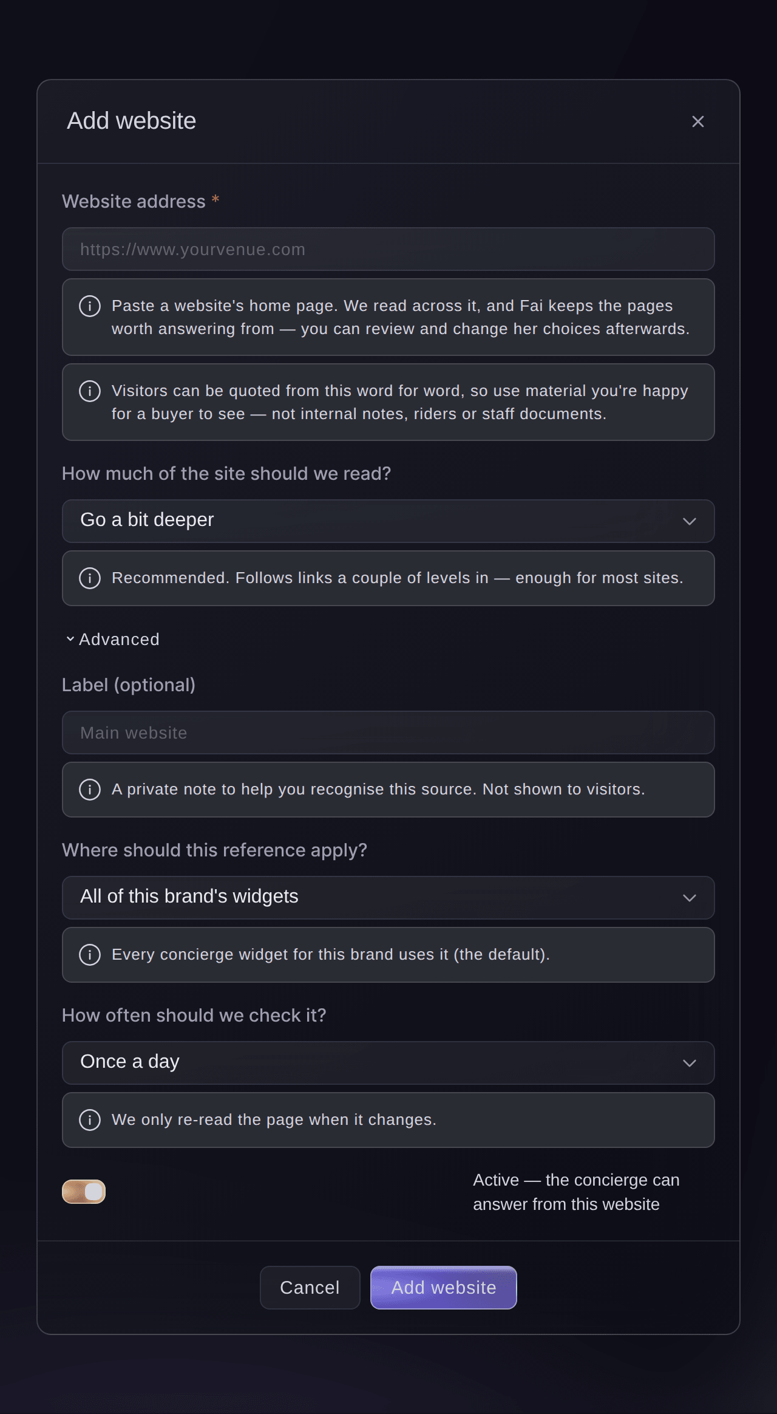Click the info icon beside the private note hint
This screenshot has height=1414, width=777.
[x=90, y=789]
